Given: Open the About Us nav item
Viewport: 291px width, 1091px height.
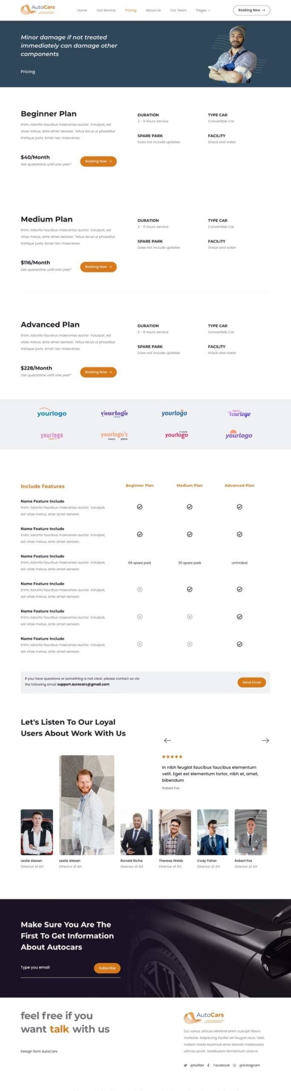Looking at the screenshot, I should click(153, 10).
